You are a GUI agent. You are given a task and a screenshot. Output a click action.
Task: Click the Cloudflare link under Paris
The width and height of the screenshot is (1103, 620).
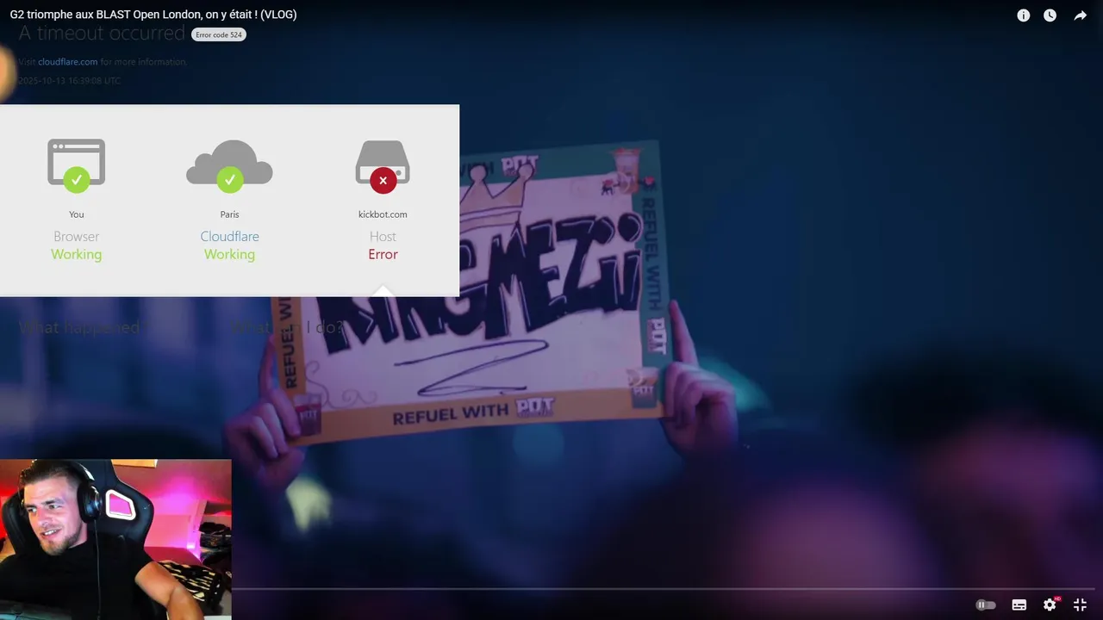coord(229,236)
